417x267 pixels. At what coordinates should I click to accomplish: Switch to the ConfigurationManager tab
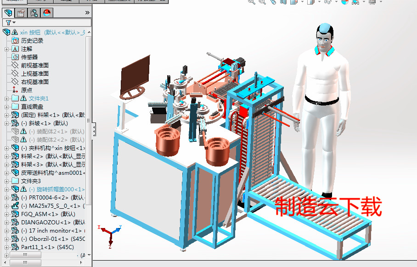tap(35, 13)
